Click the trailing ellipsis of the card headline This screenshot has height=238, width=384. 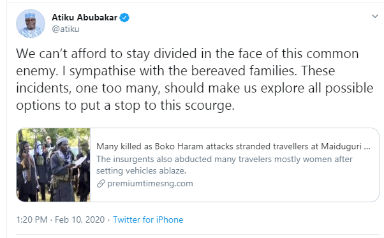367,147
